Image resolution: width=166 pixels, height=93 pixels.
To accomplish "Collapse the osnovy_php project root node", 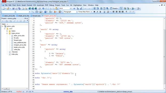I will point(2,26).
